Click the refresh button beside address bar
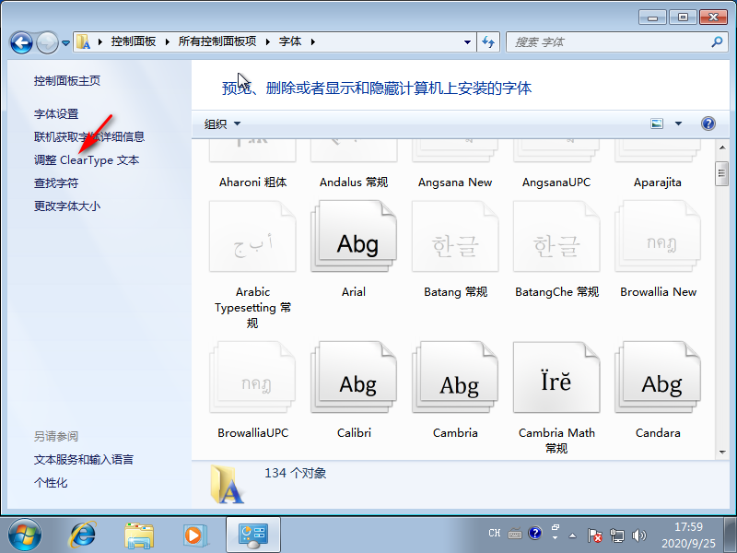 (x=488, y=42)
